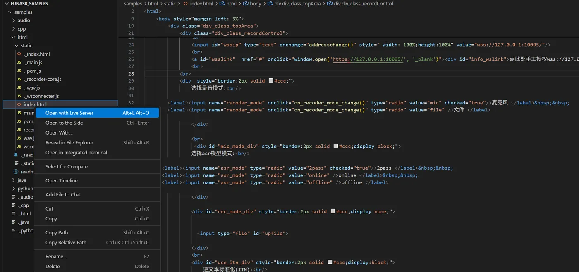Click the text-file icon beside ._audio
Image resolution: width=579 pixels, height=272 pixels.
tap(14, 197)
